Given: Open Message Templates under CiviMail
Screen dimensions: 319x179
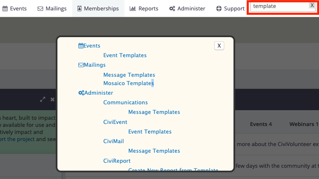Looking at the screenshot, I should tap(154, 151).
